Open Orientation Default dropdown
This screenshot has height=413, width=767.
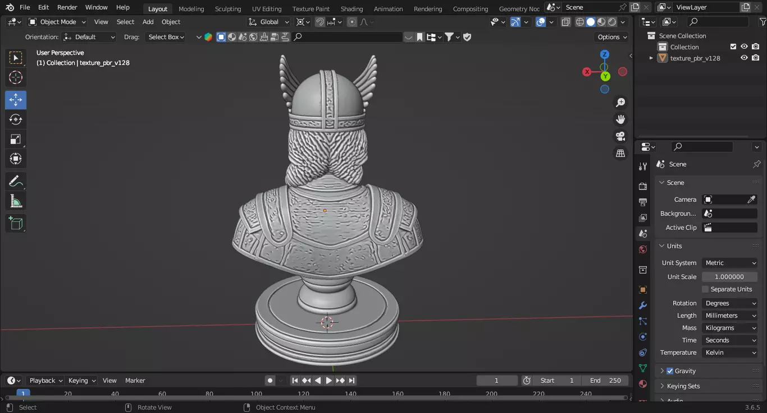point(89,37)
